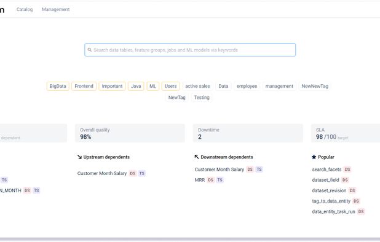Screen dimensions: 380x242
Task: Click the Overall quality 98% card
Action: pos(130,133)
